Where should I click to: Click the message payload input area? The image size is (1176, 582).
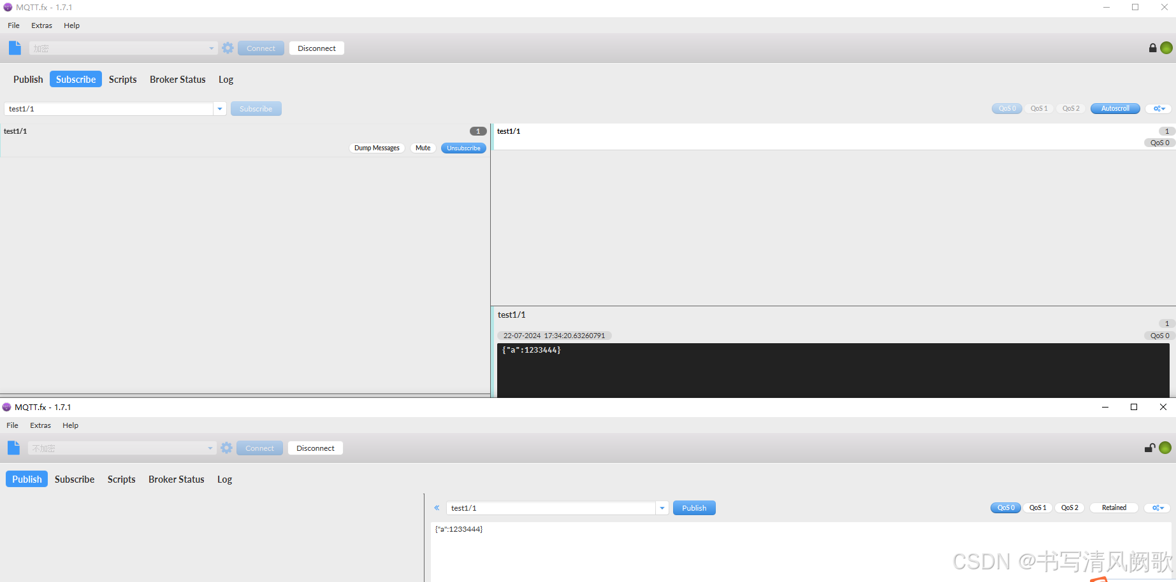[x=701, y=548]
